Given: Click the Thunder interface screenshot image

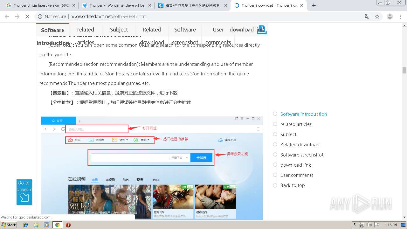Looking at the screenshot, I should 152,168.
